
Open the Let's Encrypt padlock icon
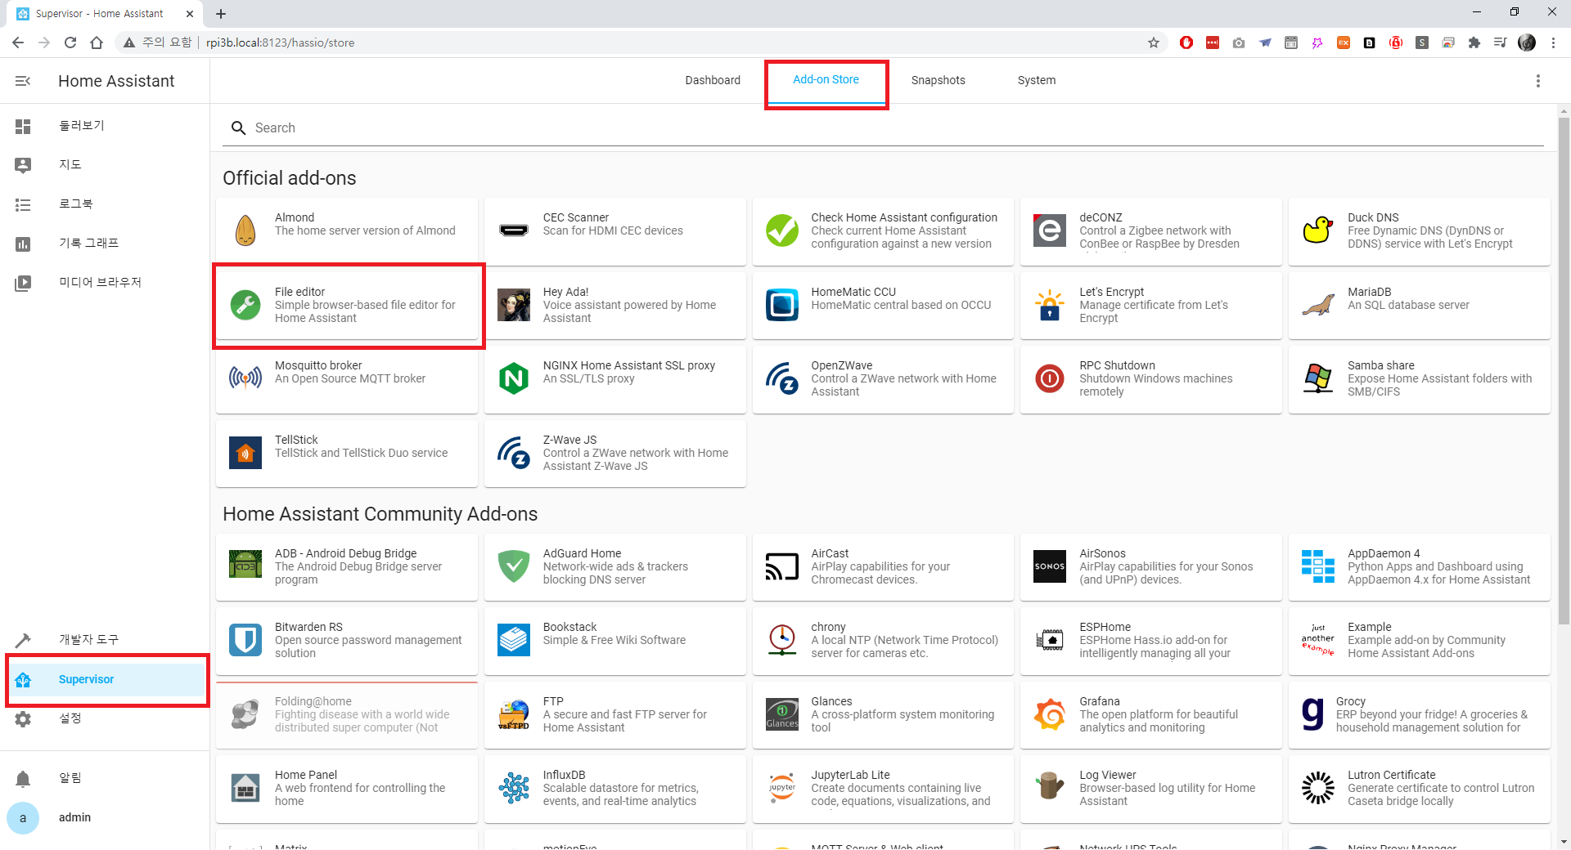[1050, 305]
